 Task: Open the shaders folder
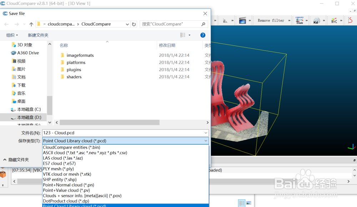click(74, 77)
